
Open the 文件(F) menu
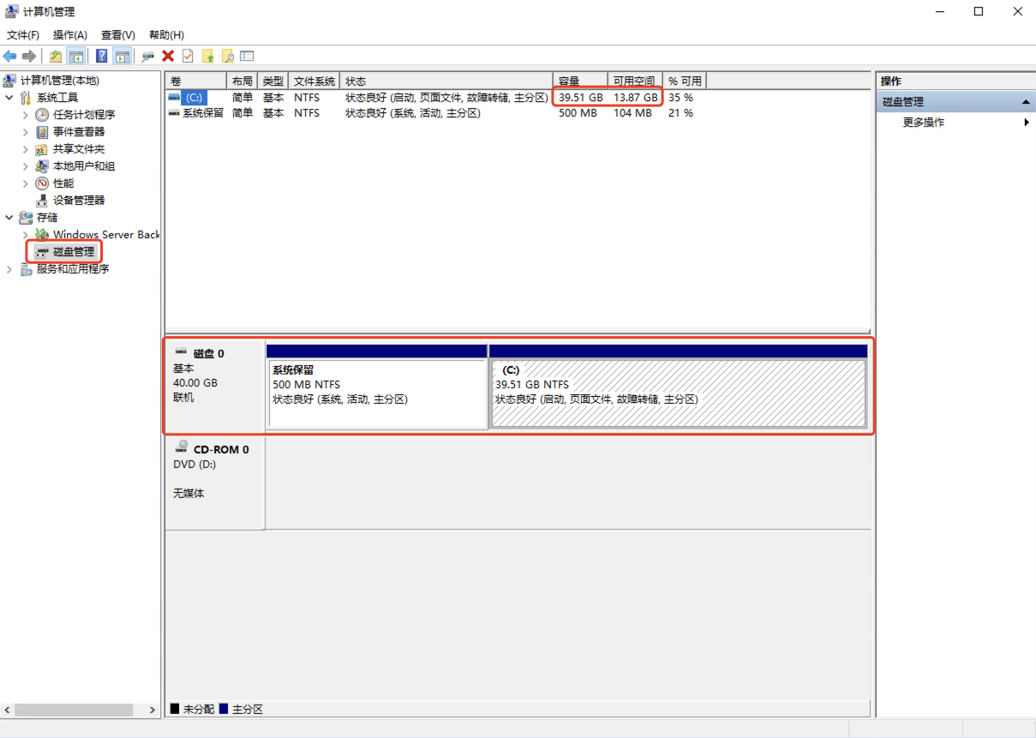23,35
